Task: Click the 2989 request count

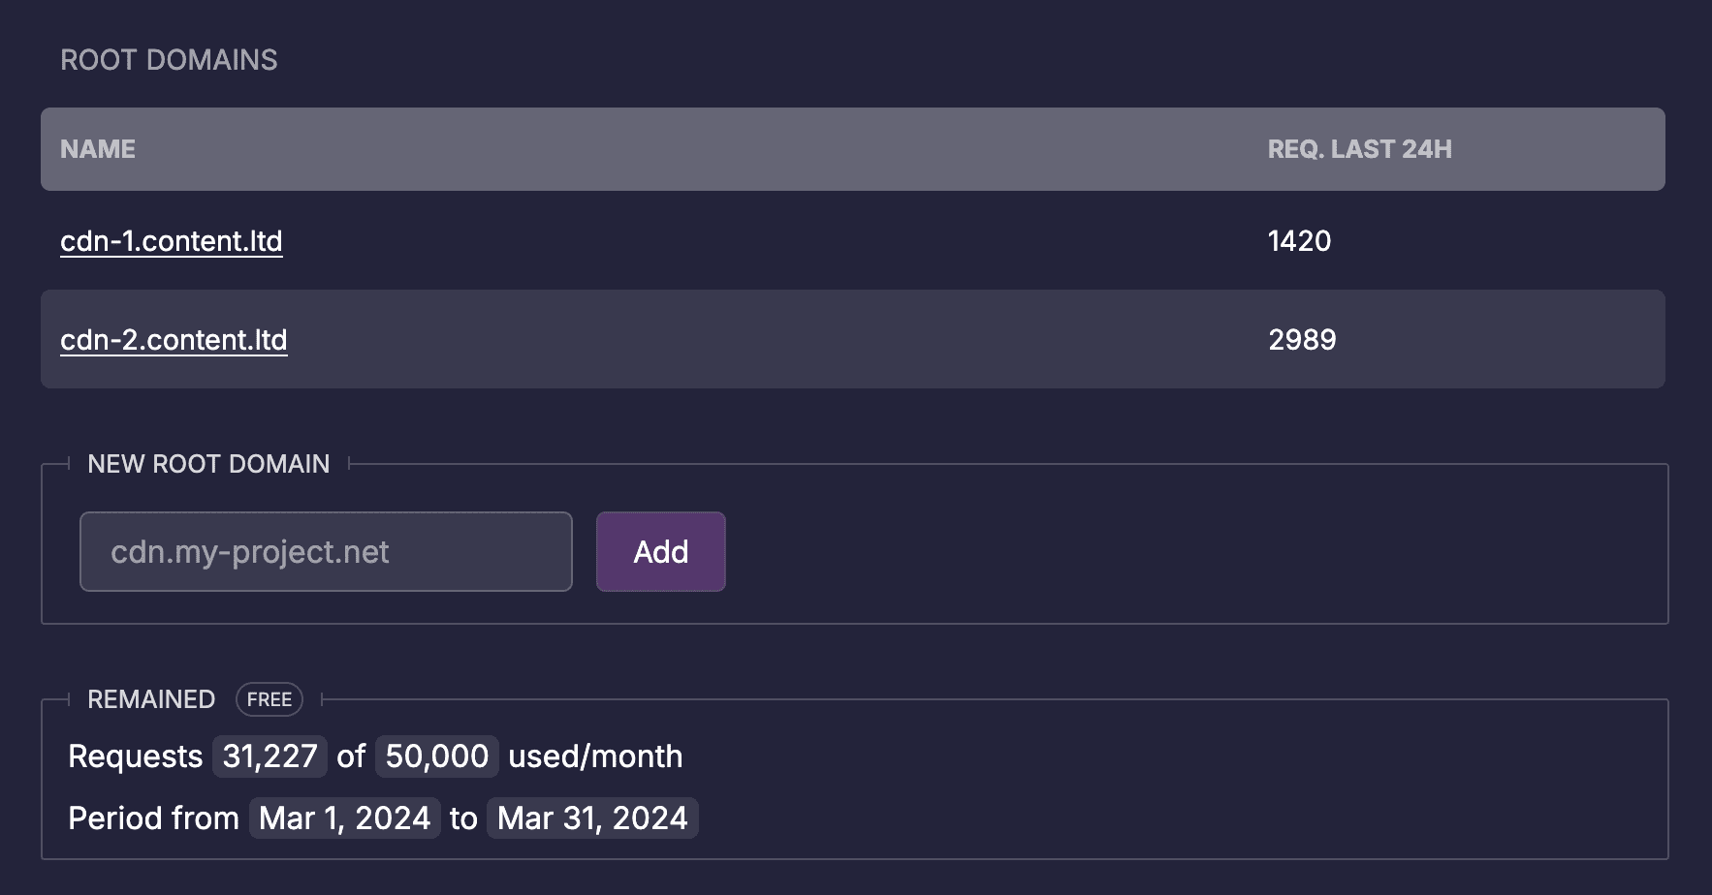Action: (1302, 340)
